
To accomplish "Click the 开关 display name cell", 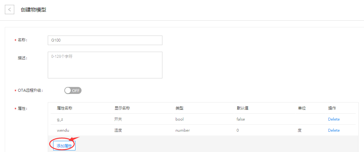I will tap(118, 119).
